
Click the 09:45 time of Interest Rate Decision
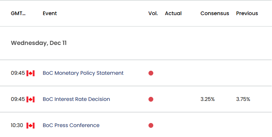pos(18,99)
